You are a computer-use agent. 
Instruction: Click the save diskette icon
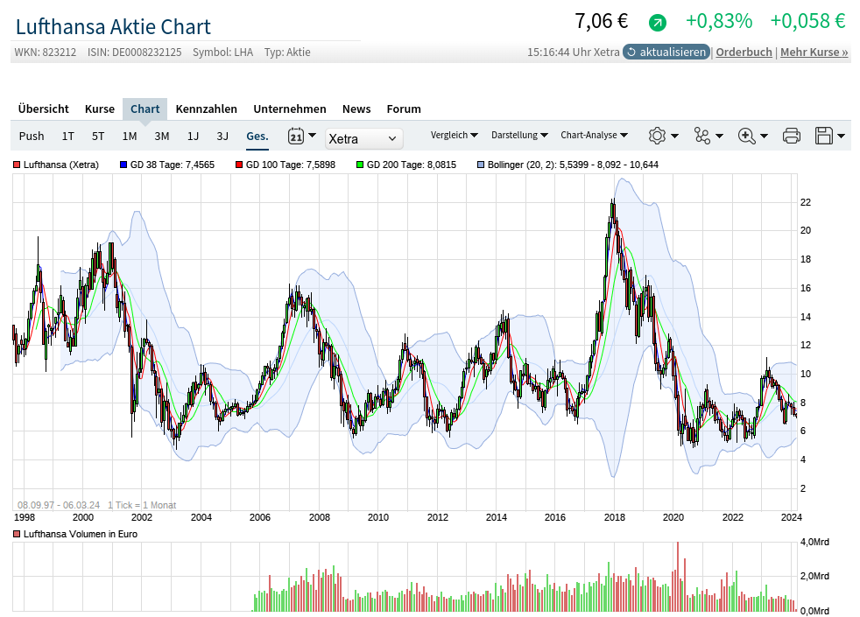point(824,136)
